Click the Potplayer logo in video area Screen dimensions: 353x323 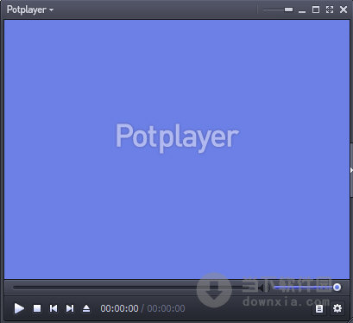[x=177, y=137]
